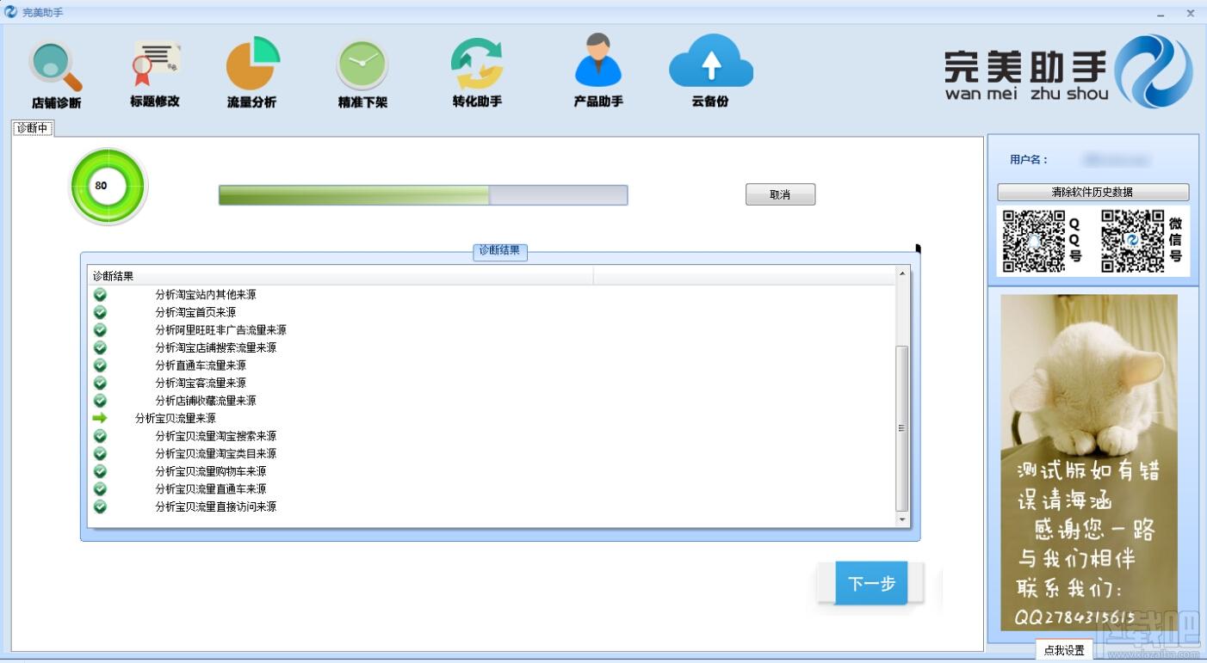The height and width of the screenshot is (663, 1207).
Task: Select row text 分析宝贝流量淘宝搜索来源
Action: (215, 436)
